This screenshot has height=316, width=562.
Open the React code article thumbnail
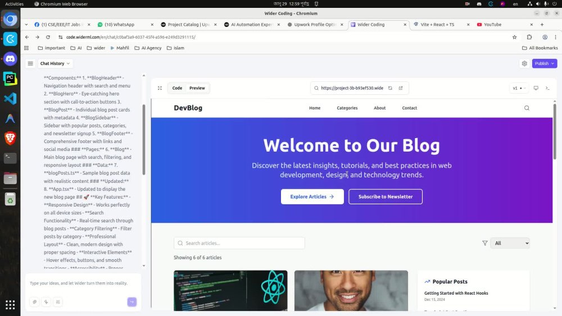pyautogui.click(x=230, y=291)
